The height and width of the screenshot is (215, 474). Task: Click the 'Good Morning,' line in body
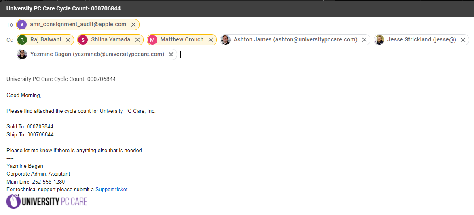click(24, 95)
